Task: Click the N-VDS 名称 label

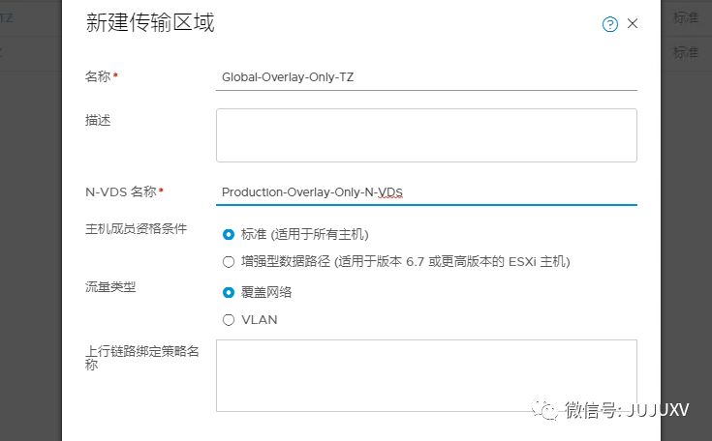Action: (x=123, y=191)
